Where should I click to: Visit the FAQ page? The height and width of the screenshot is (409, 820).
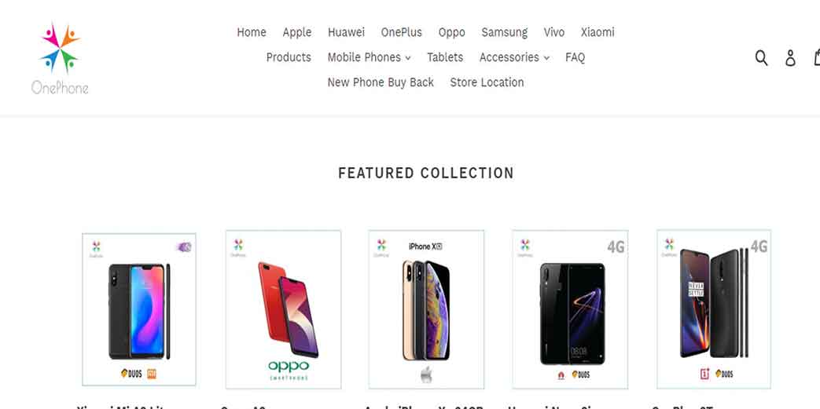click(575, 57)
